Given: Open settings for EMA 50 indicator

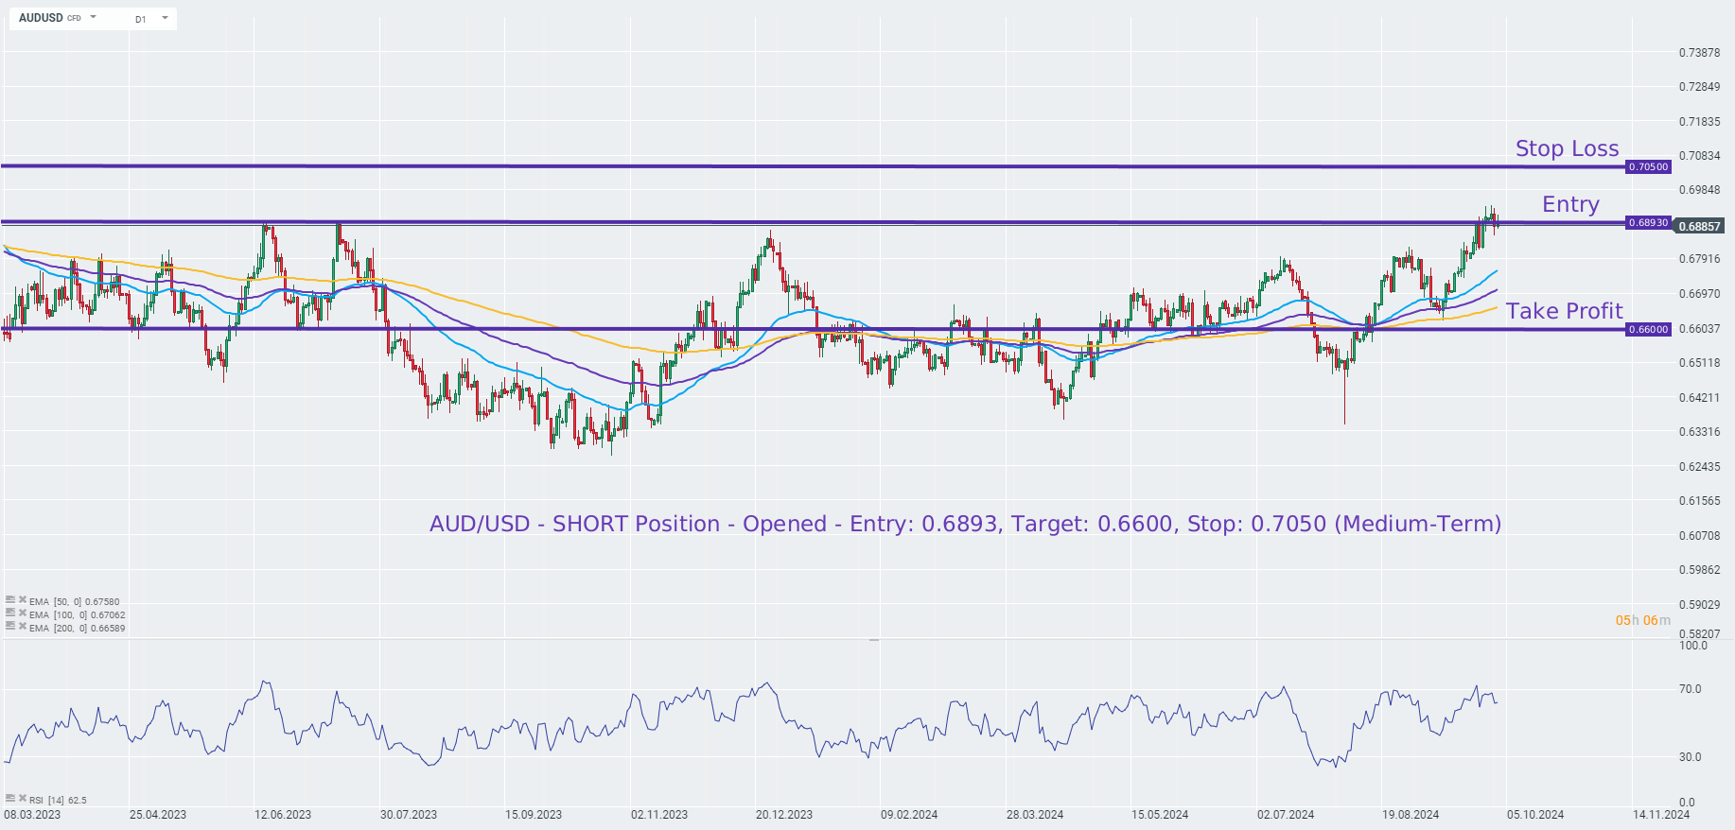Looking at the screenshot, I should [10, 600].
